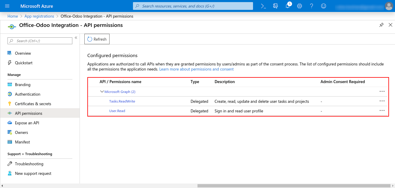The width and height of the screenshot is (395, 188).
Task: Select Expose an API in sidebar
Action: click(x=27, y=123)
